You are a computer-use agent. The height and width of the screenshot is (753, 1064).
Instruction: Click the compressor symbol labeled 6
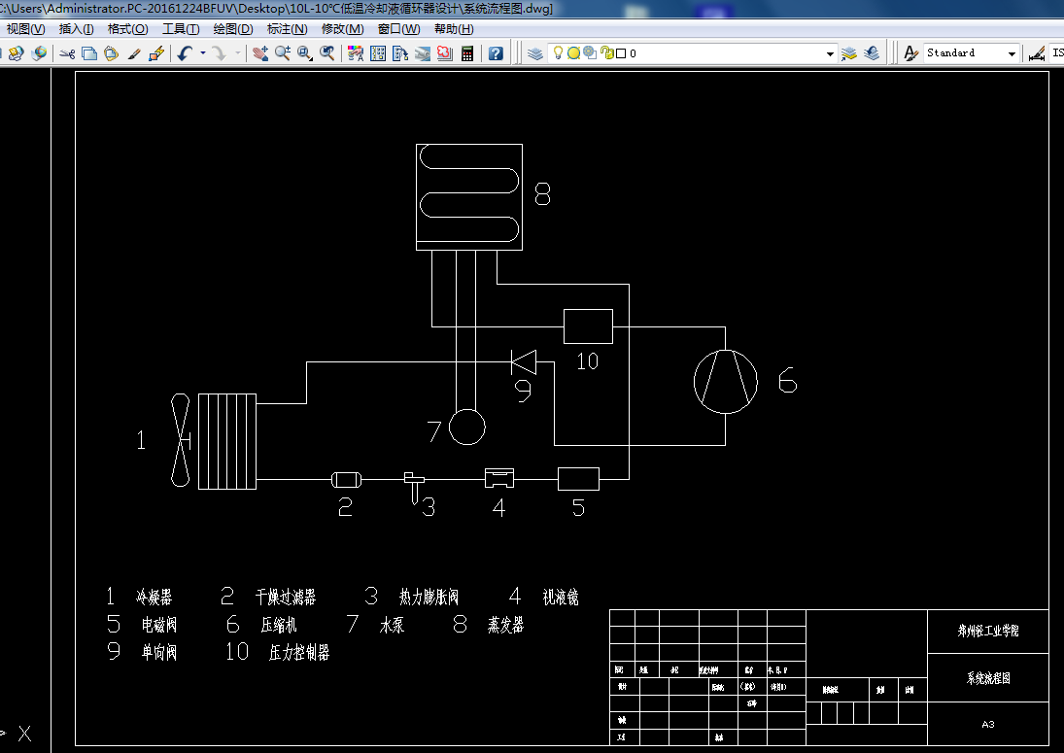[x=726, y=382]
